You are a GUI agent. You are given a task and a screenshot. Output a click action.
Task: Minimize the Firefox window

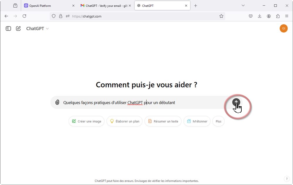click(264, 6)
